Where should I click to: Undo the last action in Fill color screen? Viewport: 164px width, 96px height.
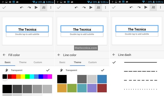tap(22, 7)
